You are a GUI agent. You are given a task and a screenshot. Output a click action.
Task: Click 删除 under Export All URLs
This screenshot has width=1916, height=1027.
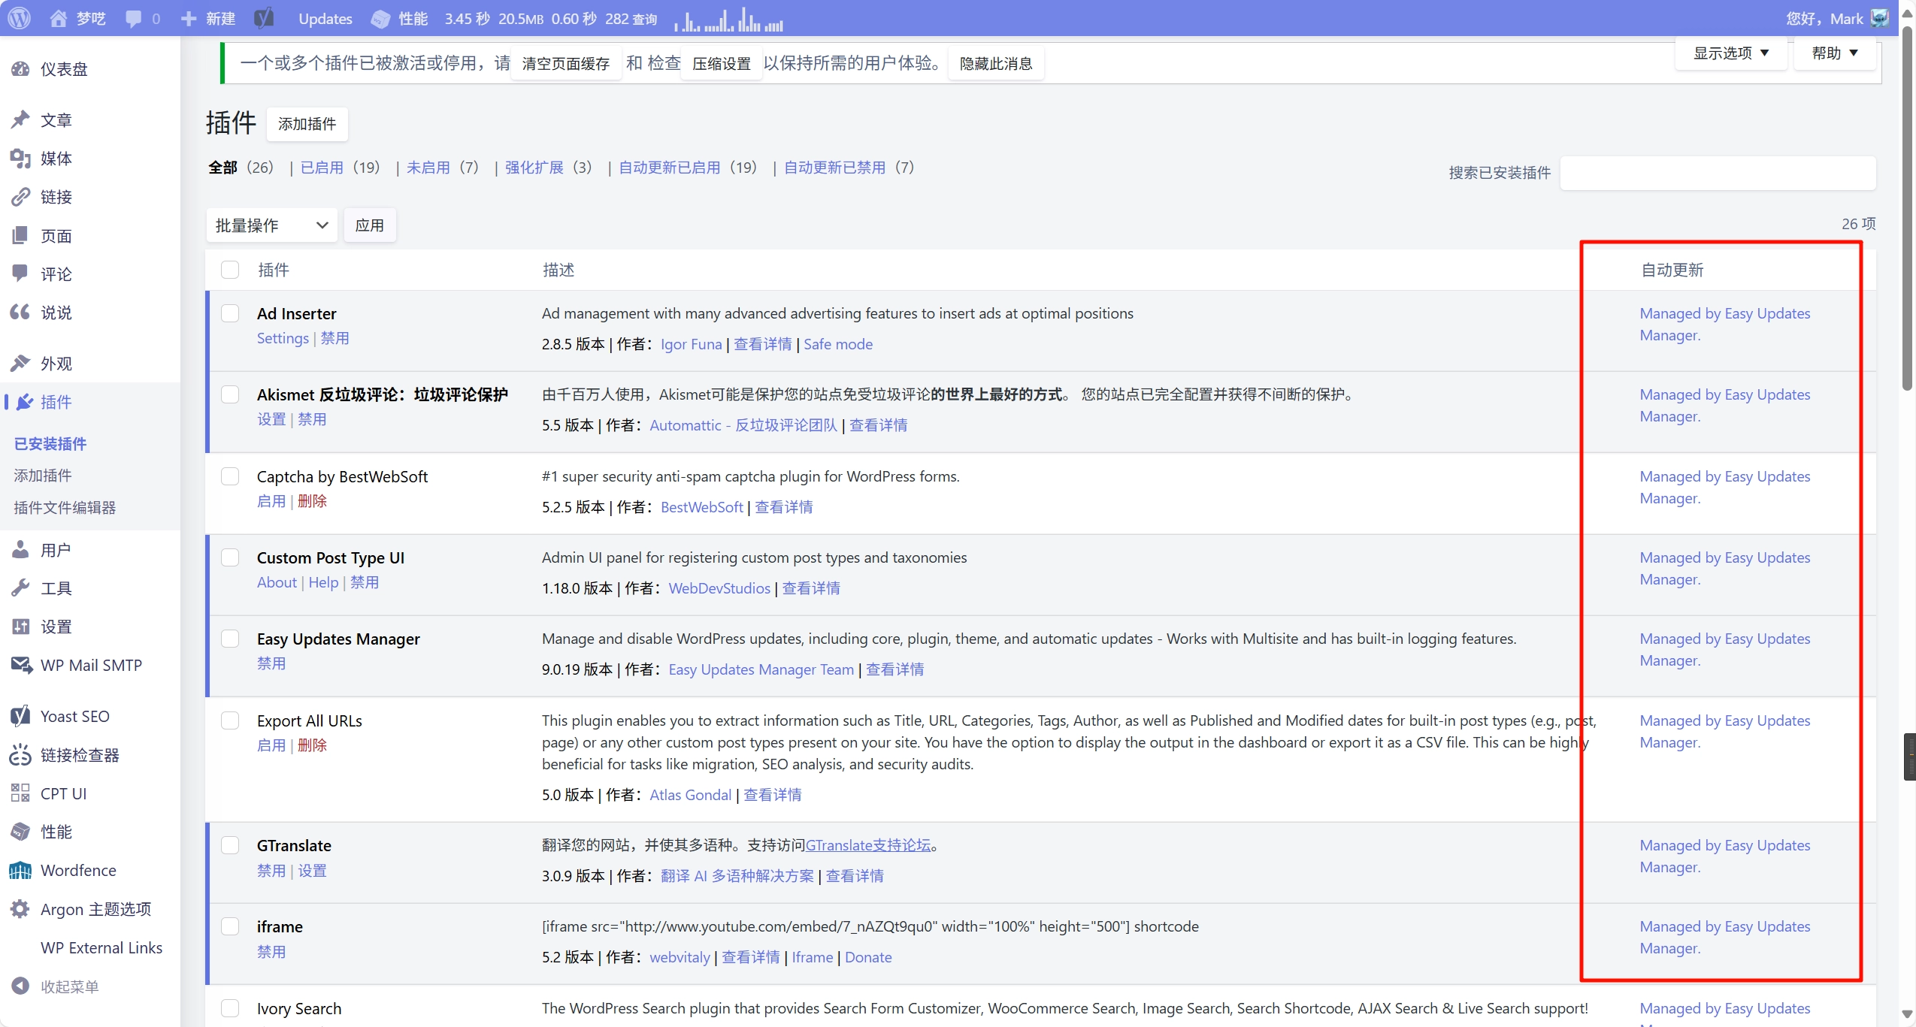coord(312,745)
